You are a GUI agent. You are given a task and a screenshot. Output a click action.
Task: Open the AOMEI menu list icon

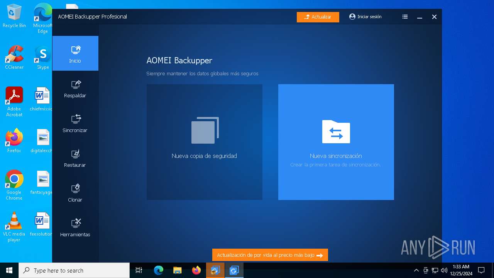[405, 17]
